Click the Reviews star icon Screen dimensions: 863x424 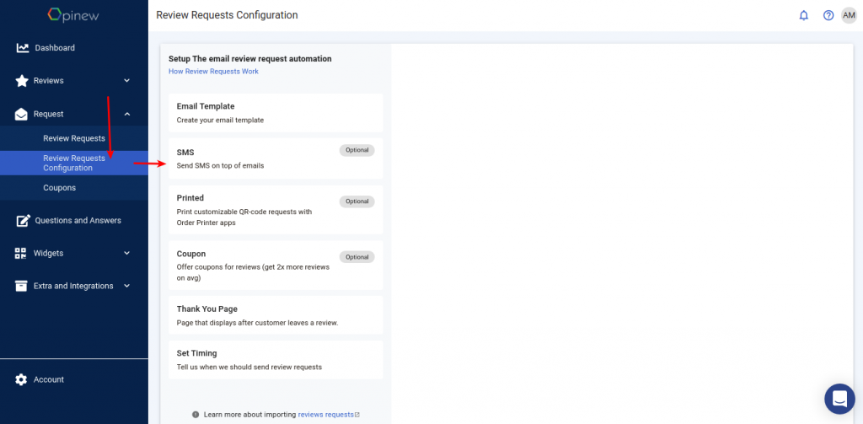pyautogui.click(x=21, y=81)
